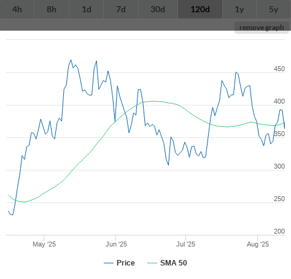
Task: Show the 1y time range
Action: [239, 9]
